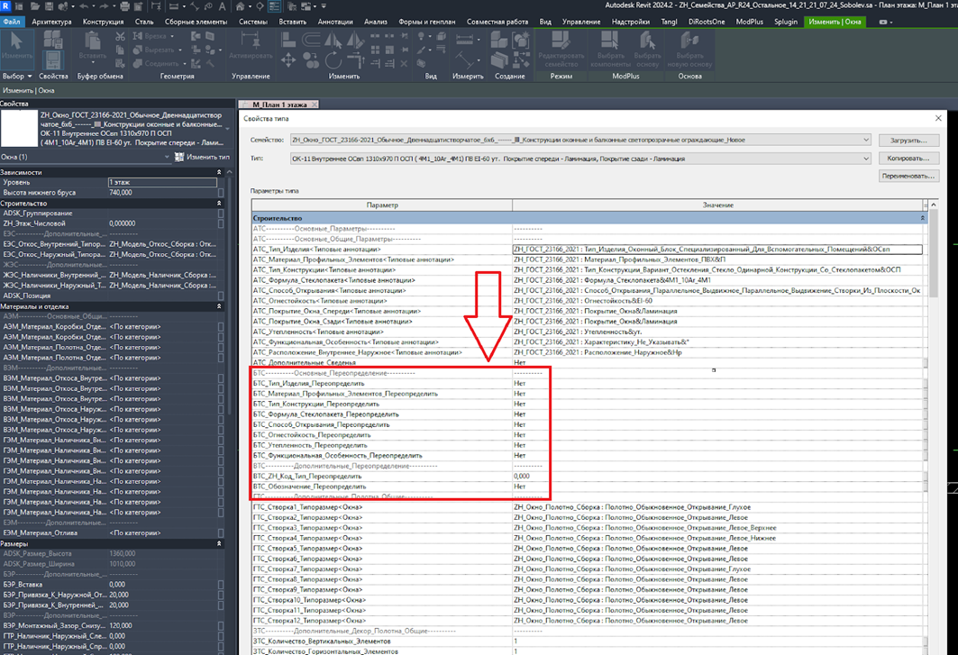Select the Move tool

tap(288, 59)
